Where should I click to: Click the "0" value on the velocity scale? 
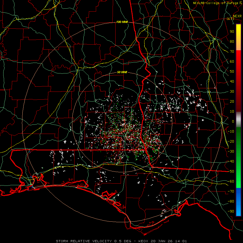pyautogui.click(x=233, y=122)
